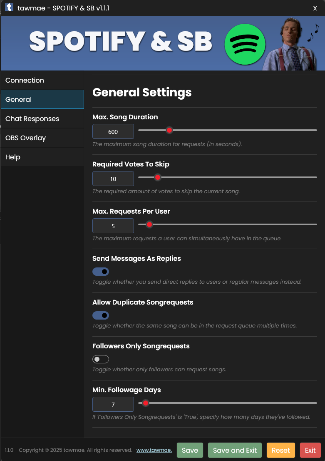Enable Followers Only Songrequests toggle

(x=101, y=359)
